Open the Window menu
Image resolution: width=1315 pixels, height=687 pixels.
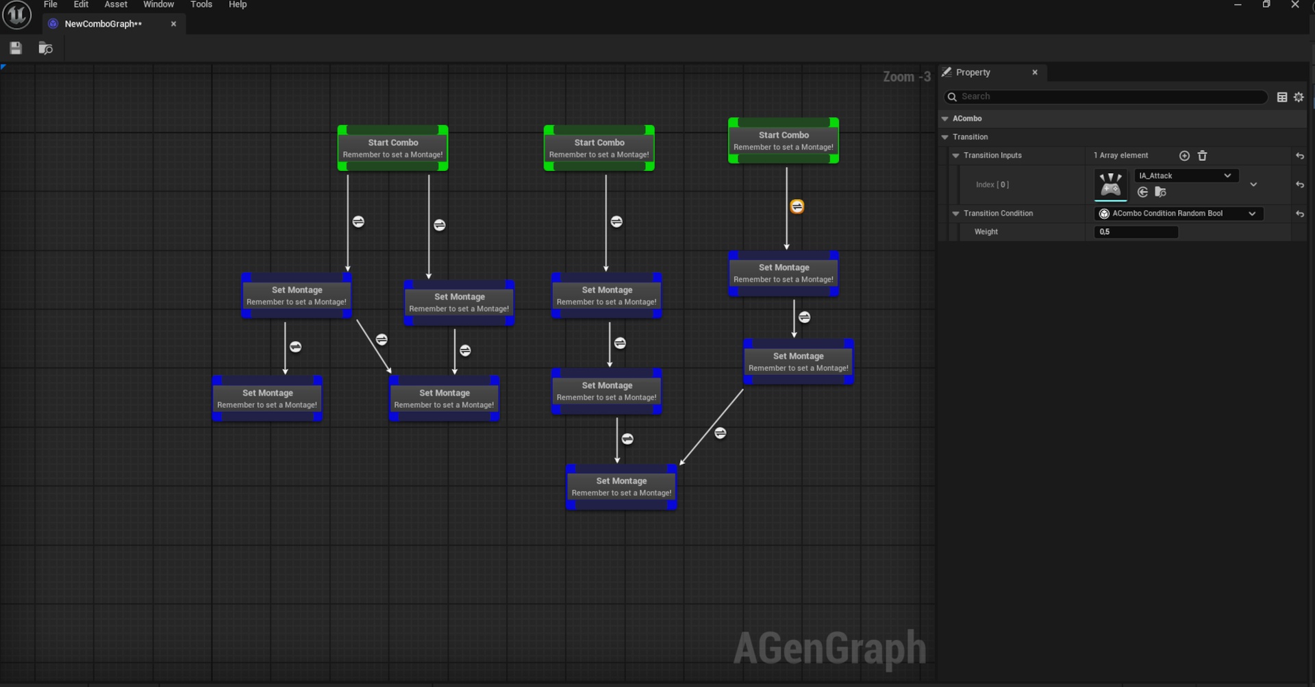[158, 4]
